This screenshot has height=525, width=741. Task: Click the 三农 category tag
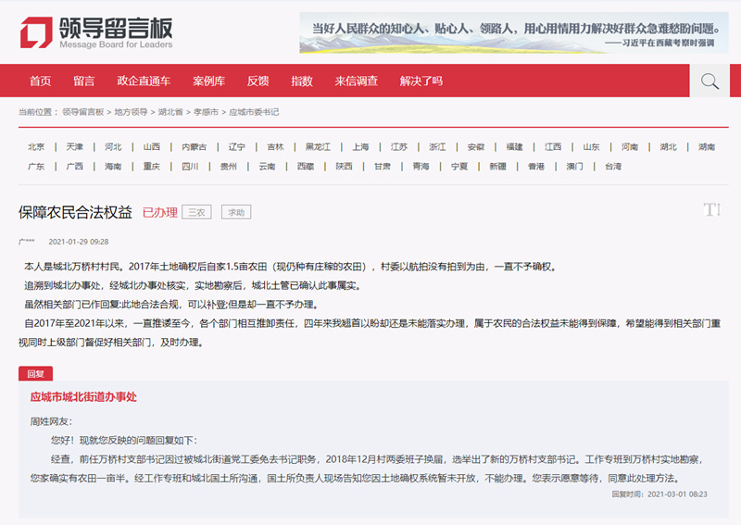tap(196, 212)
